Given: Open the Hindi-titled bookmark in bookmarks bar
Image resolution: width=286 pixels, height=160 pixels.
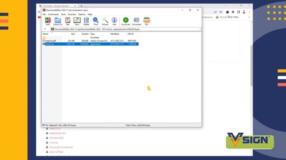Looking at the screenshot, I should coord(227,17).
